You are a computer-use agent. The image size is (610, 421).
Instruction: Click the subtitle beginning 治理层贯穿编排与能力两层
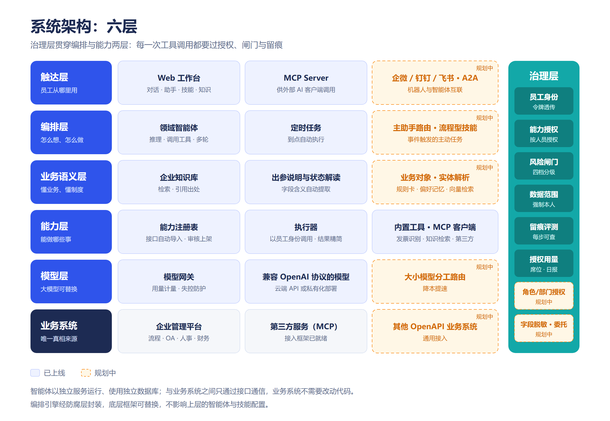click(157, 45)
